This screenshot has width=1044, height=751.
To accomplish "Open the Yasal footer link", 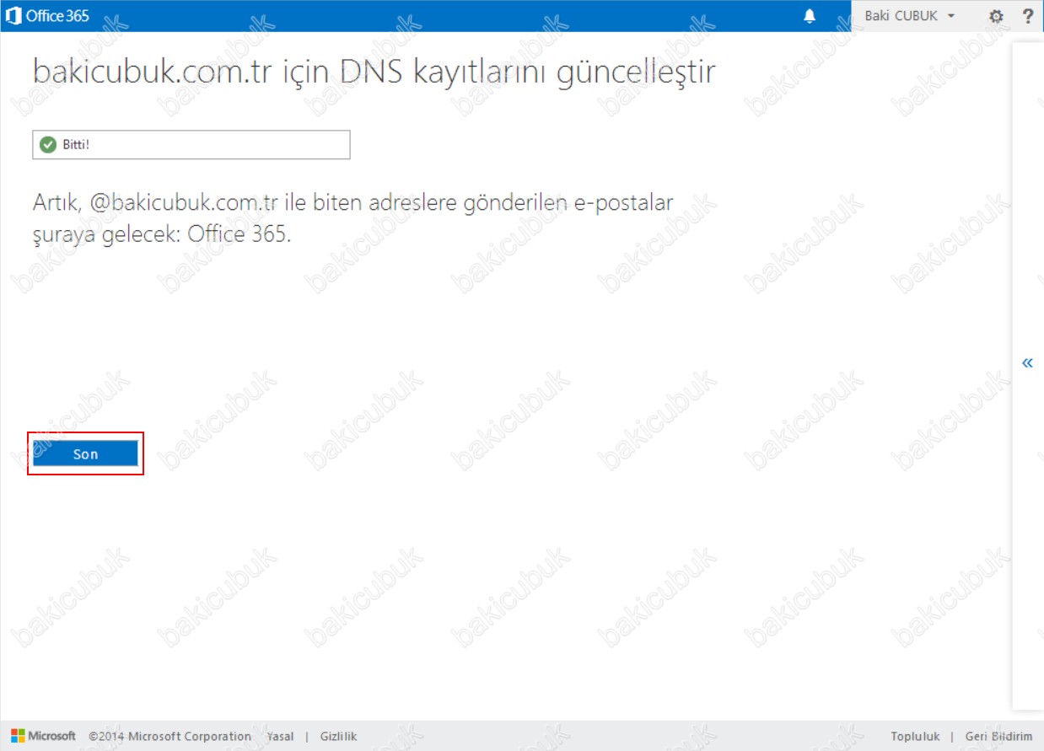I will coord(280,736).
